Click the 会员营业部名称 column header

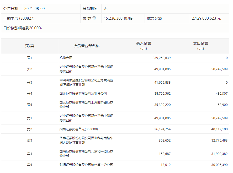point(86,46)
